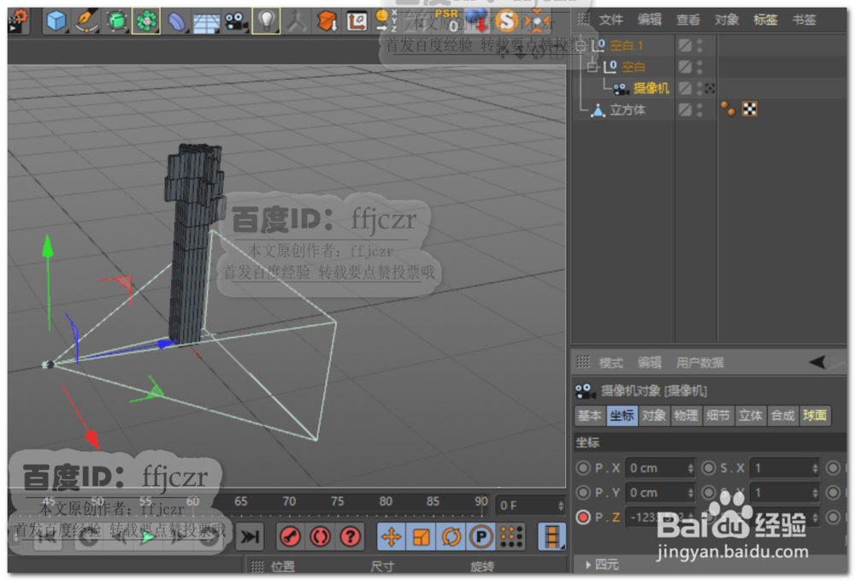Open keyframe selection question mark button
This screenshot has height=581, width=855.
350,537
